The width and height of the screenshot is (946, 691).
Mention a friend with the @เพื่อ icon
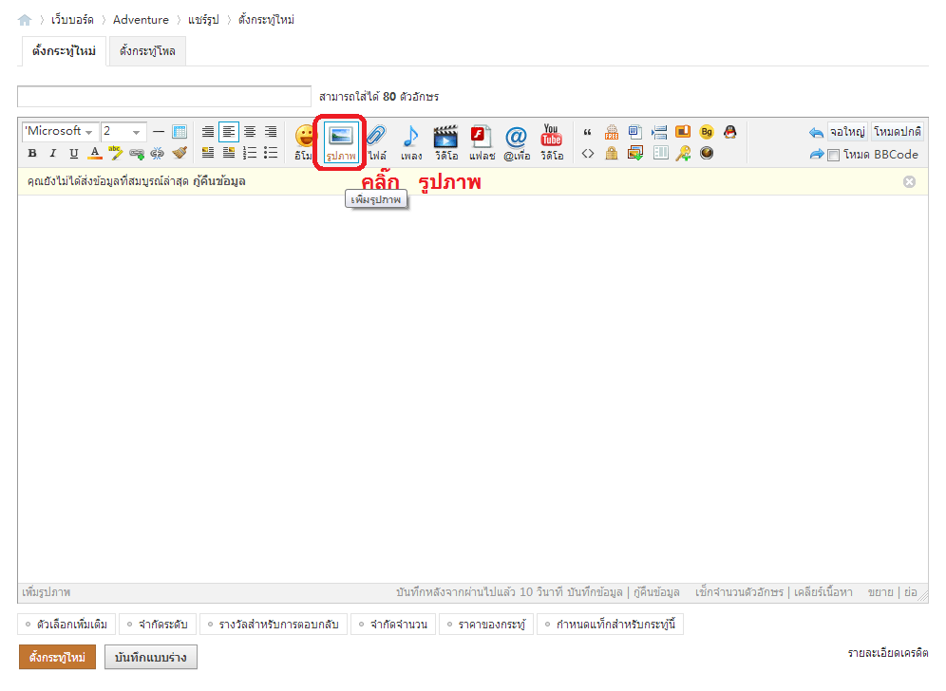[x=517, y=142]
